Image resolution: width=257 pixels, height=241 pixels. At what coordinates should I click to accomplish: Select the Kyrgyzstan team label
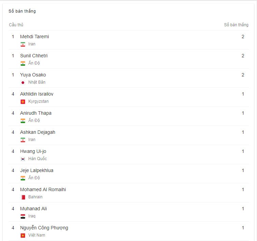click(39, 101)
